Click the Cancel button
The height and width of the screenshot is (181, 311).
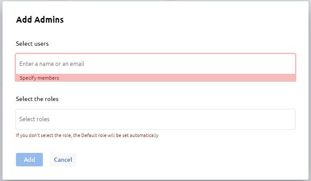point(63,160)
